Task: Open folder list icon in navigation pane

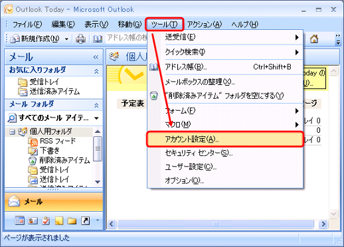Action: pos(72,220)
